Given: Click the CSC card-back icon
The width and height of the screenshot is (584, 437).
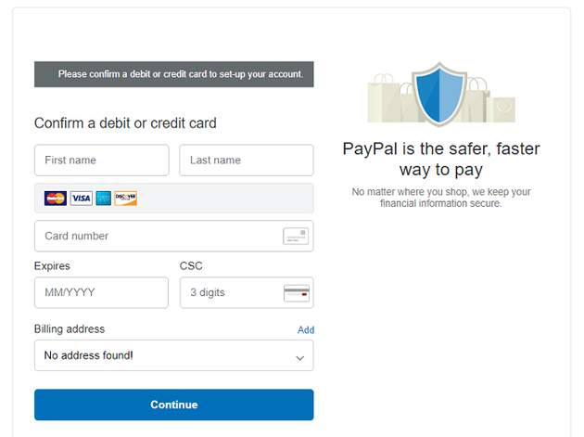Looking at the screenshot, I should (x=296, y=293).
